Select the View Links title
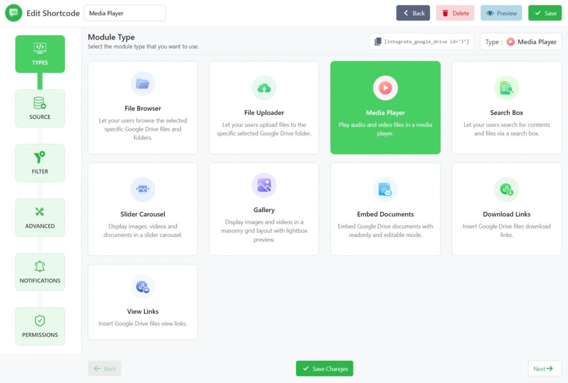 pyautogui.click(x=143, y=311)
